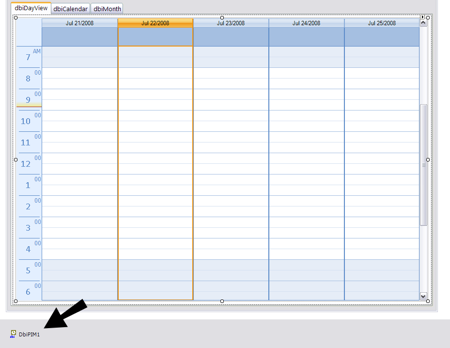Select the highlighted Jul 22/2008 header
The height and width of the screenshot is (348, 450).
click(155, 23)
